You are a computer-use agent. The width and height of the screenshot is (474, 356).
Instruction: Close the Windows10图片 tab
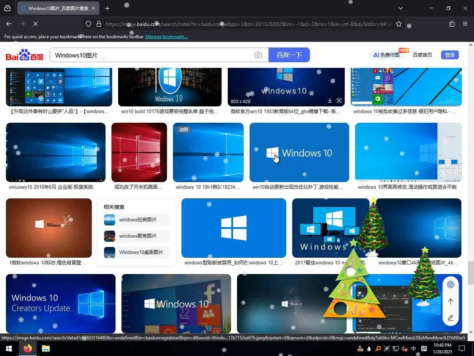93,8
